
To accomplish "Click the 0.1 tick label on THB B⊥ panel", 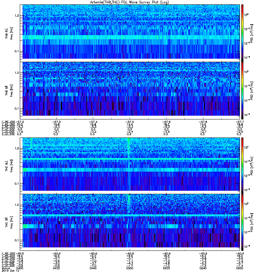I will point(17,52).
